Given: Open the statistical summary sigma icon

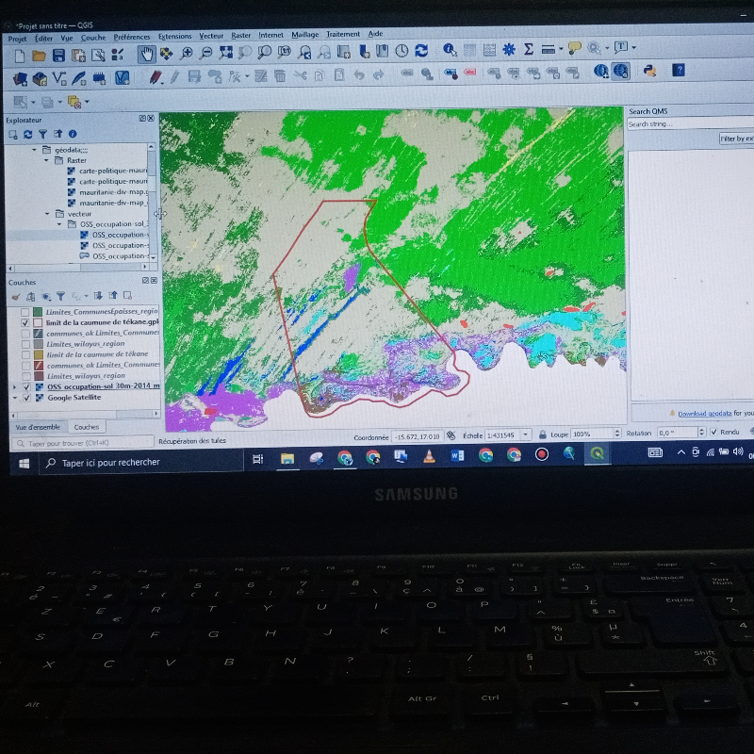Looking at the screenshot, I should [529, 50].
